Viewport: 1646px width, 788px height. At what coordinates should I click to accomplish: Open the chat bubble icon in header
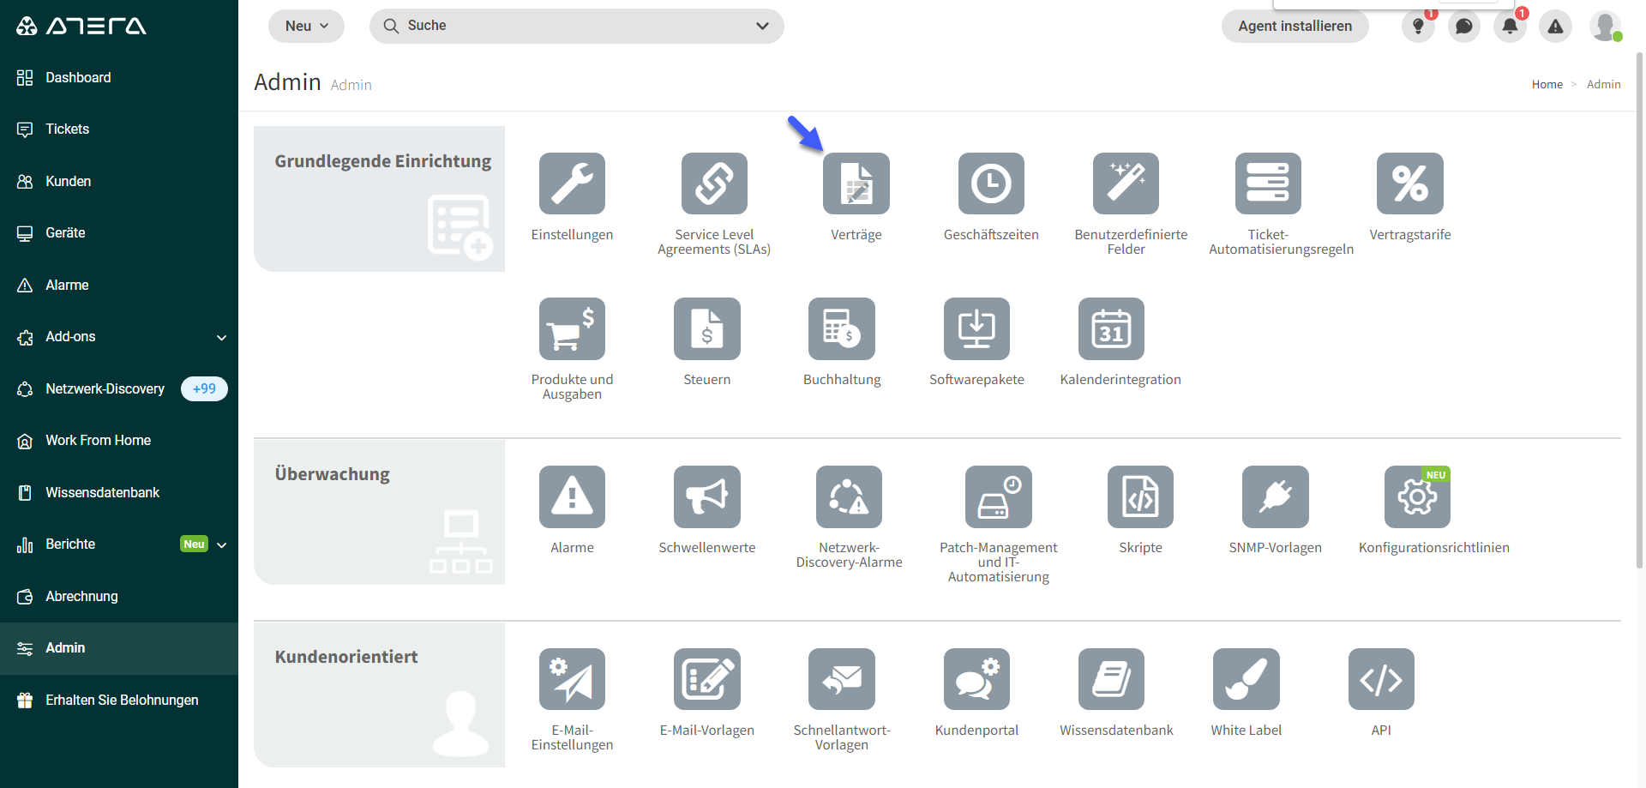coord(1464,26)
